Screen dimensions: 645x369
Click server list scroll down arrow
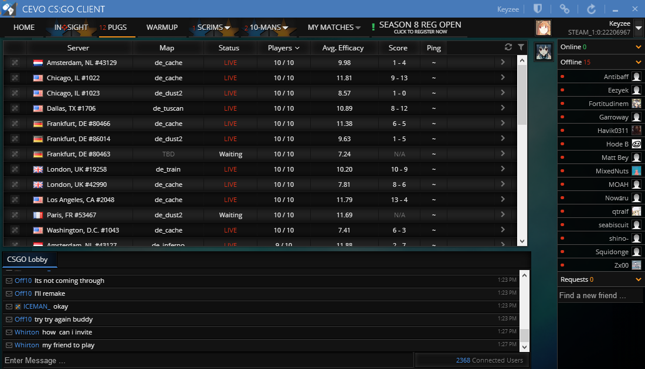click(522, 242)
